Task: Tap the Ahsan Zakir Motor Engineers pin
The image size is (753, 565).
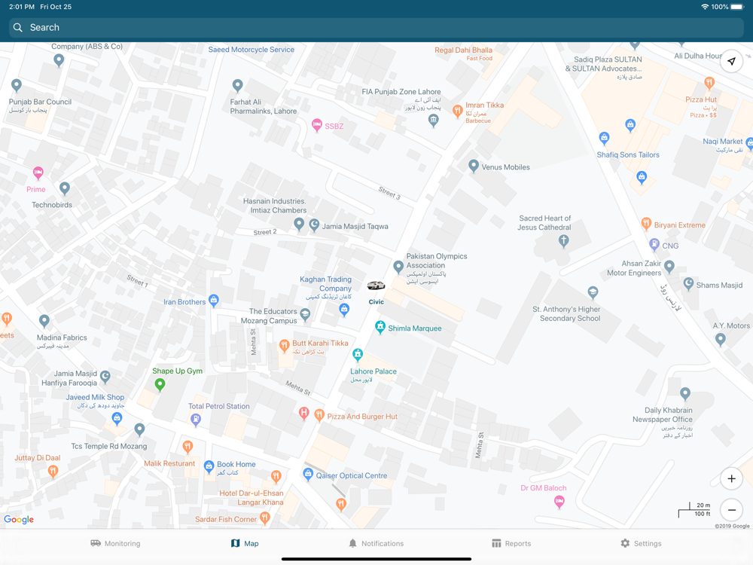Action: tap(669, 267)
